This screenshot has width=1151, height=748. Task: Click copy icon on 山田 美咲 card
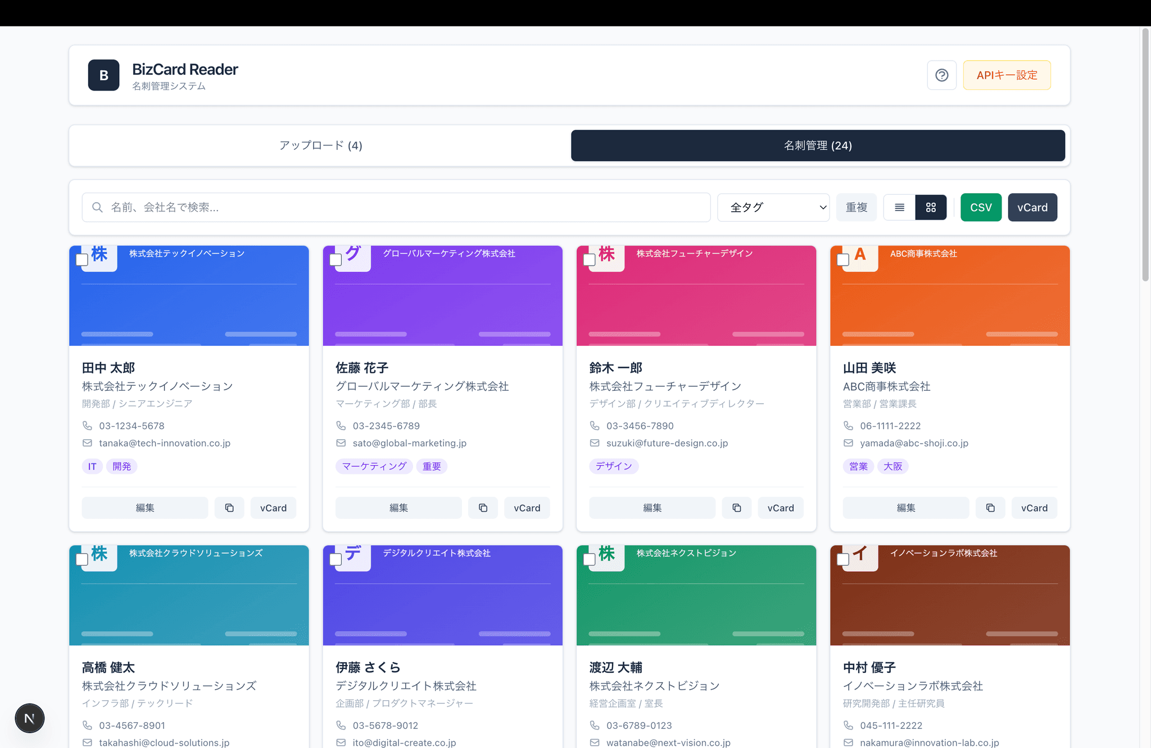(990, 508)
